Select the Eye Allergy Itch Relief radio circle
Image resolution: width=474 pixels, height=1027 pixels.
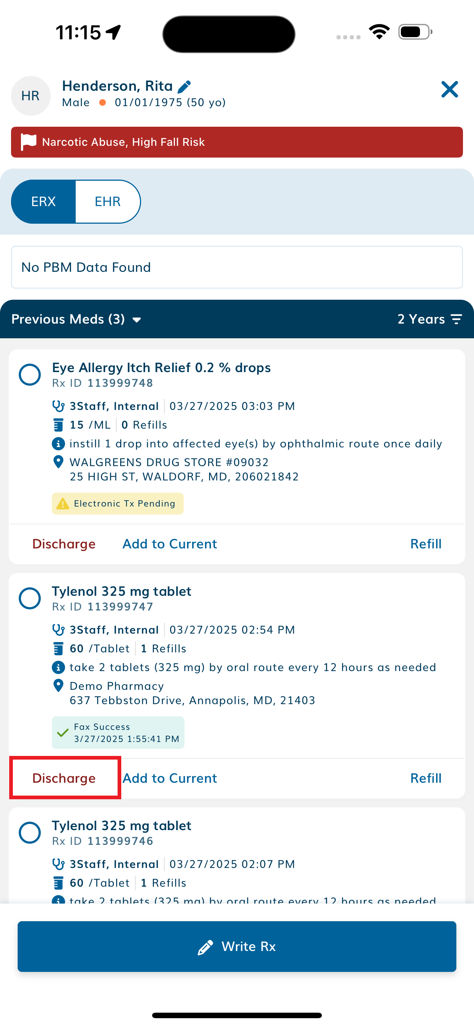(30, 375)
